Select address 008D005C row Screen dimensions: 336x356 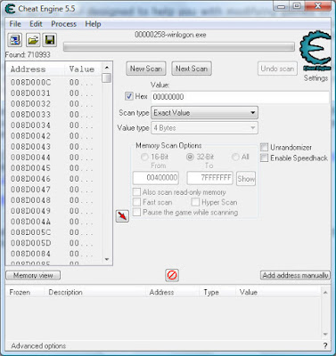tap(53, 232)
